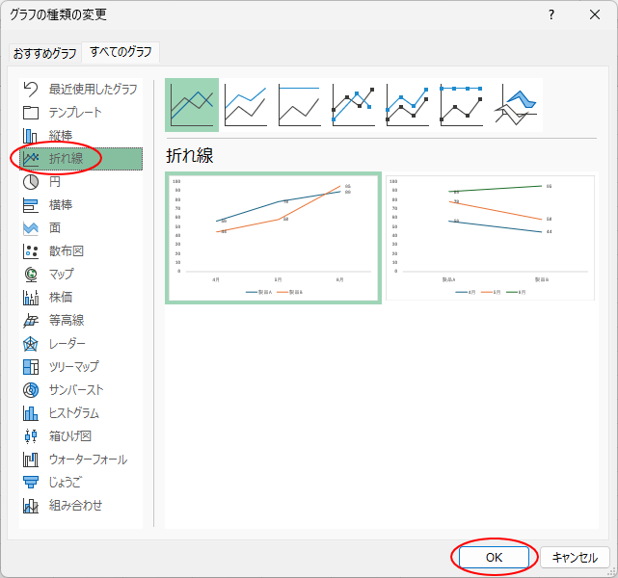Screen dimensions: 618x578
Task: Select the ヒストグラム category label
Action: [73, 413]
